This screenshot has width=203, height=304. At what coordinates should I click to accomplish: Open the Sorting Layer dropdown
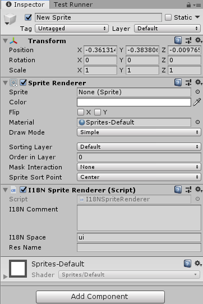tap(139, 147)
